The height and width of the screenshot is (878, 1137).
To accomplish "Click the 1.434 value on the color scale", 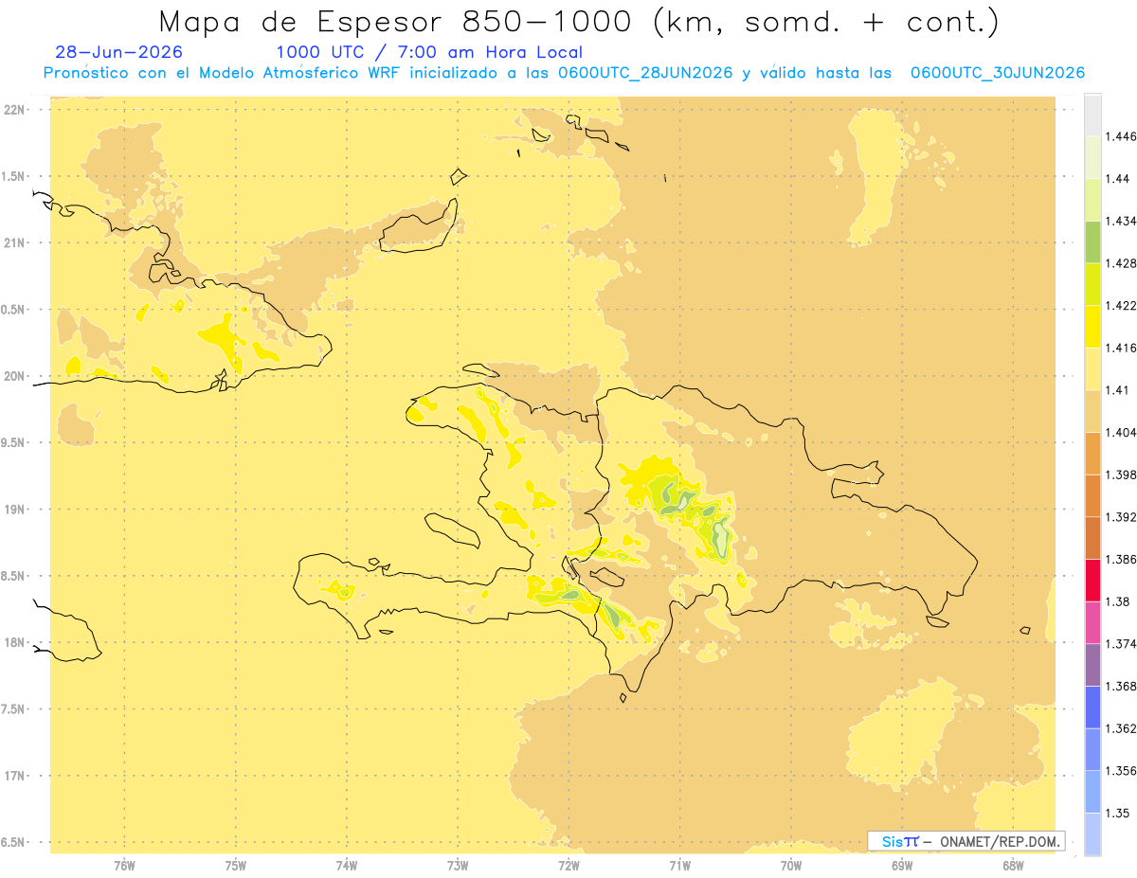I will pos(1119,221).
